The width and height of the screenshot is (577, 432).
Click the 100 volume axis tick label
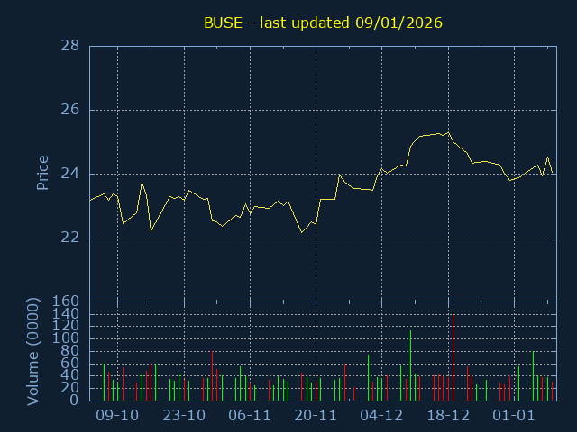click(x=66, y=338)
